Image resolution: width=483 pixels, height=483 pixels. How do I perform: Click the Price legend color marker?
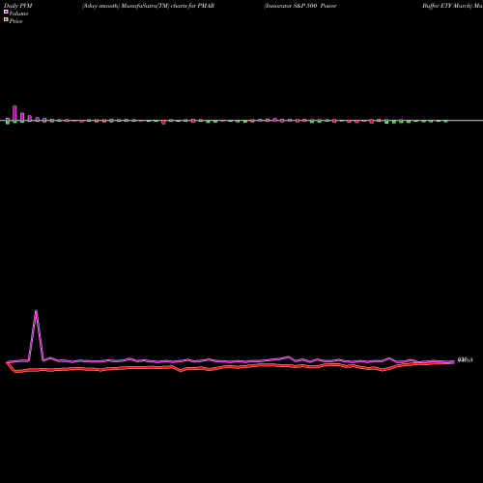[6, 19]
